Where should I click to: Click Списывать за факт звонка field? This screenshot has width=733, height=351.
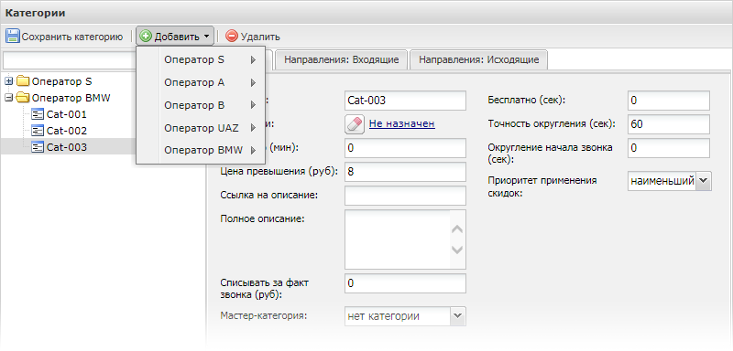[405, 283]
